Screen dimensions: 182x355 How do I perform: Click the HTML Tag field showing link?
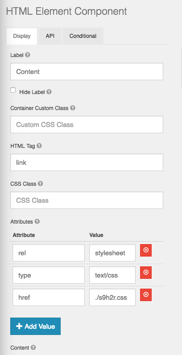click(87, 162)
